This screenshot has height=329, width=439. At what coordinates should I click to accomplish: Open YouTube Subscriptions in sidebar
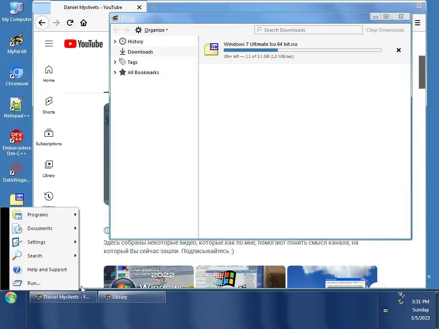[x=49, y=137]
